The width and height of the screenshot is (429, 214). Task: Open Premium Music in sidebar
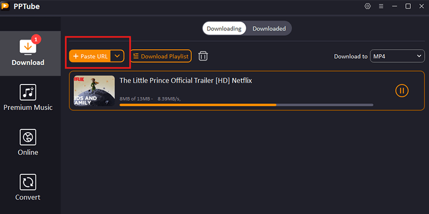28,97
